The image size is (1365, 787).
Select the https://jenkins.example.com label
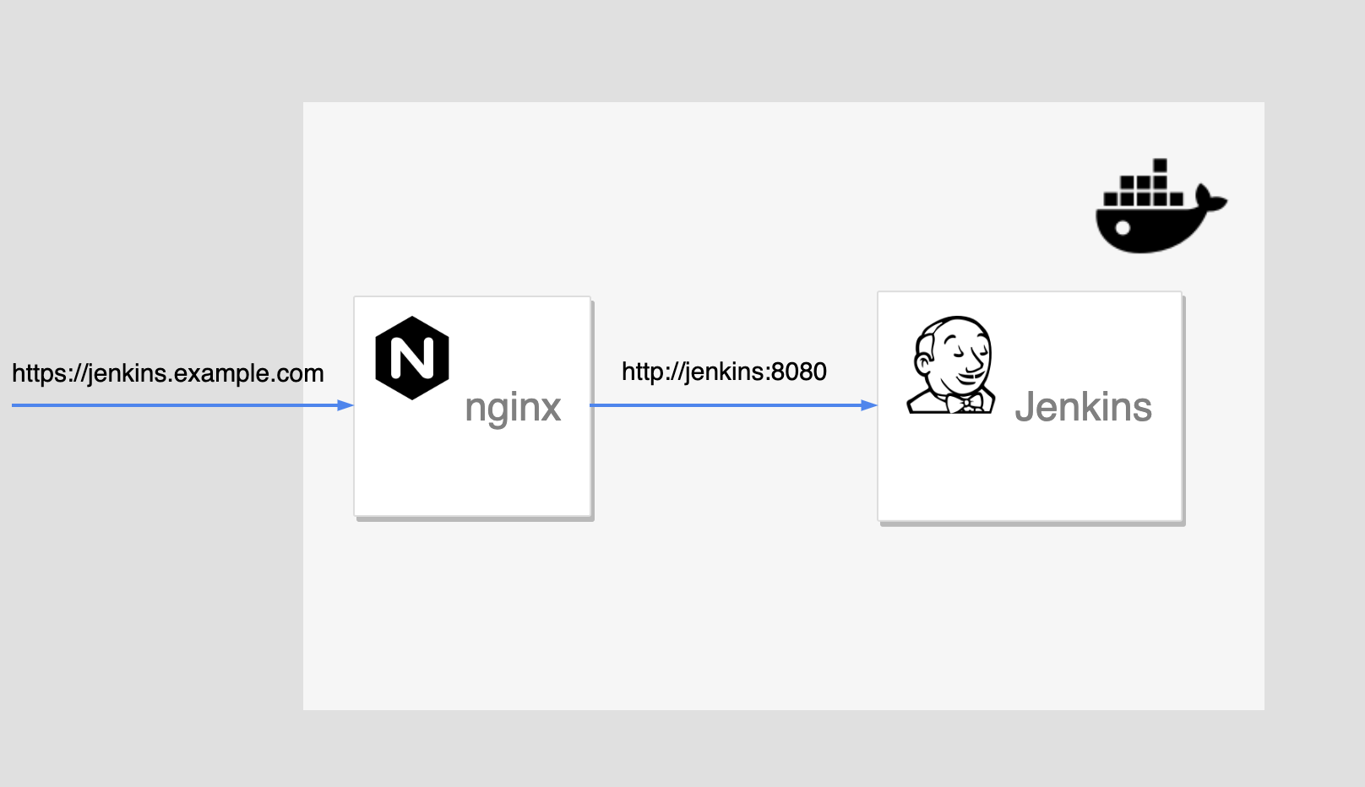[168, 373]
